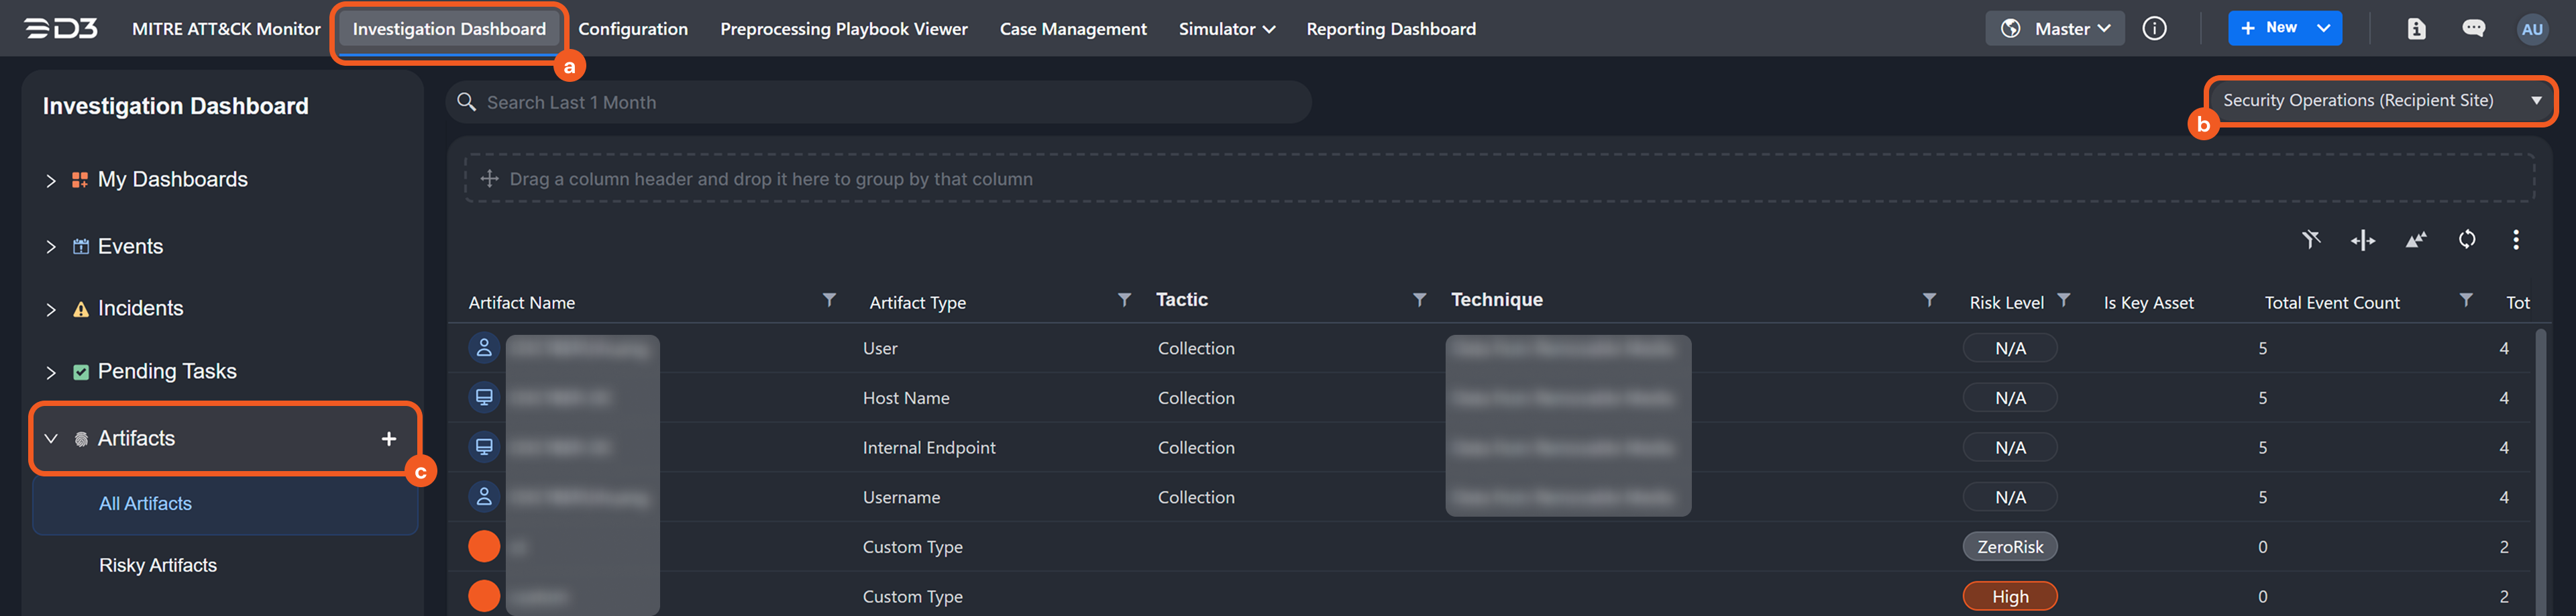
Task: Click the refresh icon in grid toolbar
Action: [2466, 240]
